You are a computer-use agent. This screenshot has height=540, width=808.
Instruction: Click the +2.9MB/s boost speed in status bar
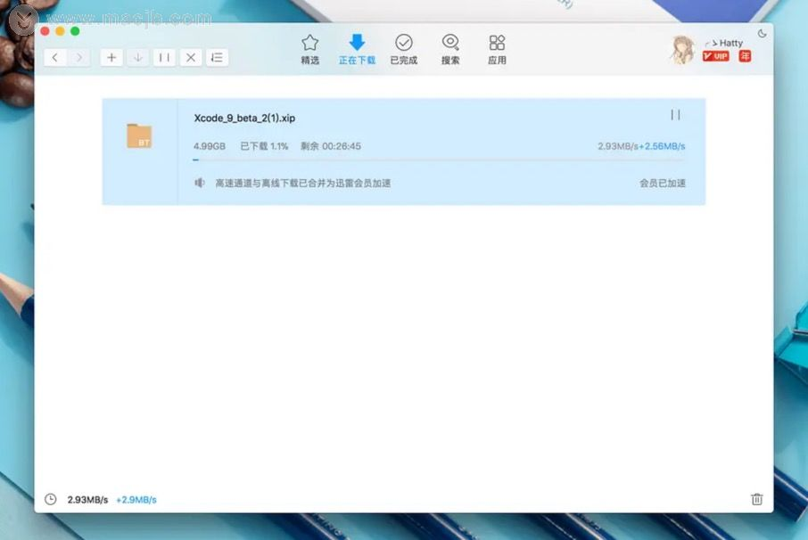point(136,500)
